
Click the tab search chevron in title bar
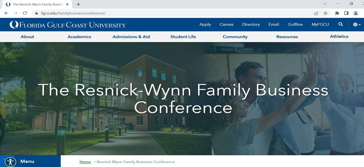[325, 4]
